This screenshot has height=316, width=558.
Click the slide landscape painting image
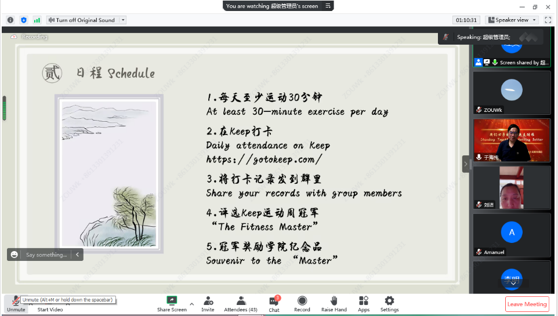[109, 174]
